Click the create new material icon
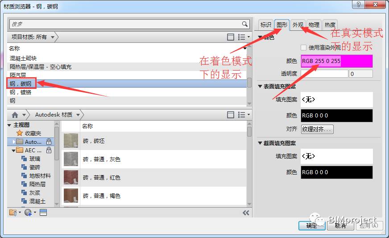Viewport: 389px width, 238px height. pyautogui.click(x=28, y=213)
